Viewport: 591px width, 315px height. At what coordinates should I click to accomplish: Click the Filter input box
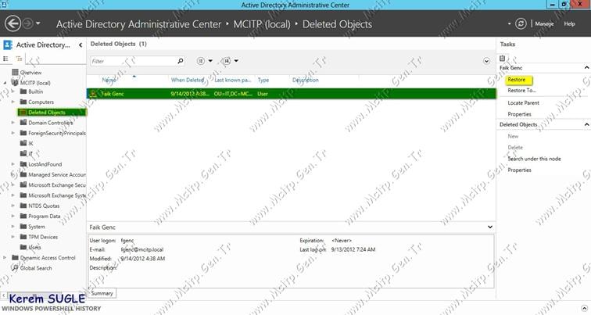[132, 61]
